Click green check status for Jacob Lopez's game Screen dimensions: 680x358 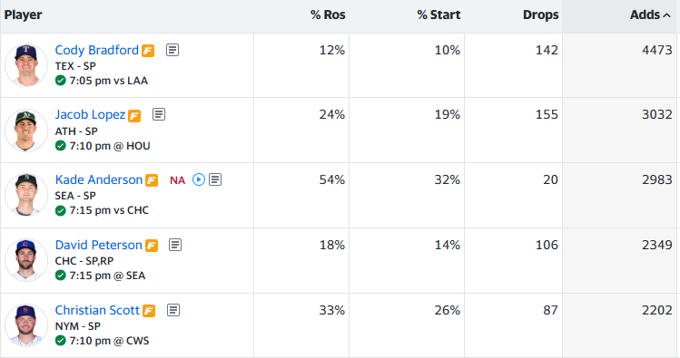click(60, 146)
